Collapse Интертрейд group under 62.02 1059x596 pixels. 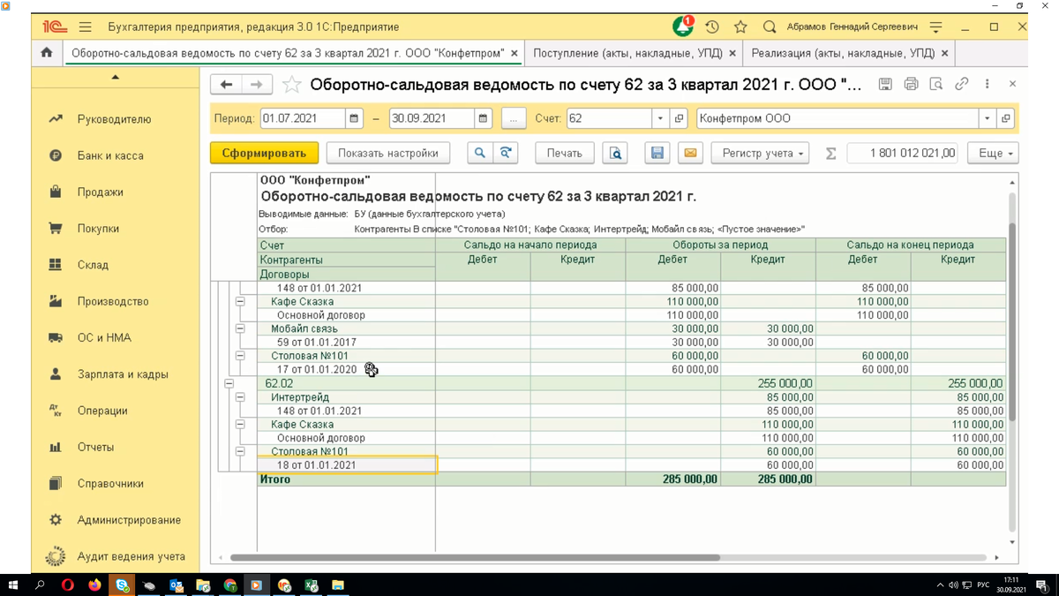pyautogui.click(x=239, y=397)
